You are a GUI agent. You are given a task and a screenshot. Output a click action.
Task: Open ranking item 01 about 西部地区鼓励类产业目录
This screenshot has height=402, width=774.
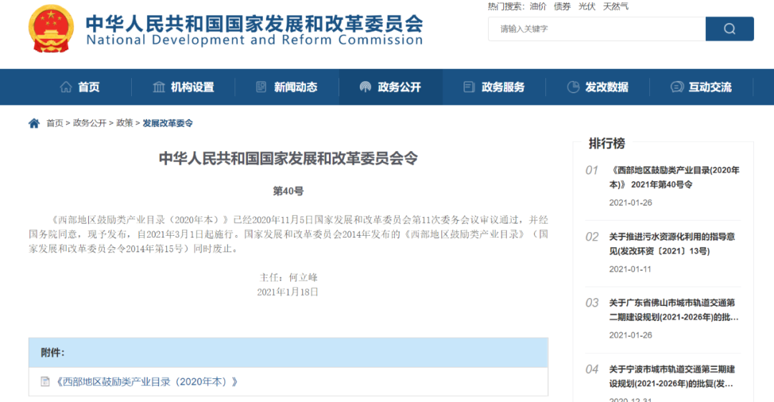[x=674, y=177]
